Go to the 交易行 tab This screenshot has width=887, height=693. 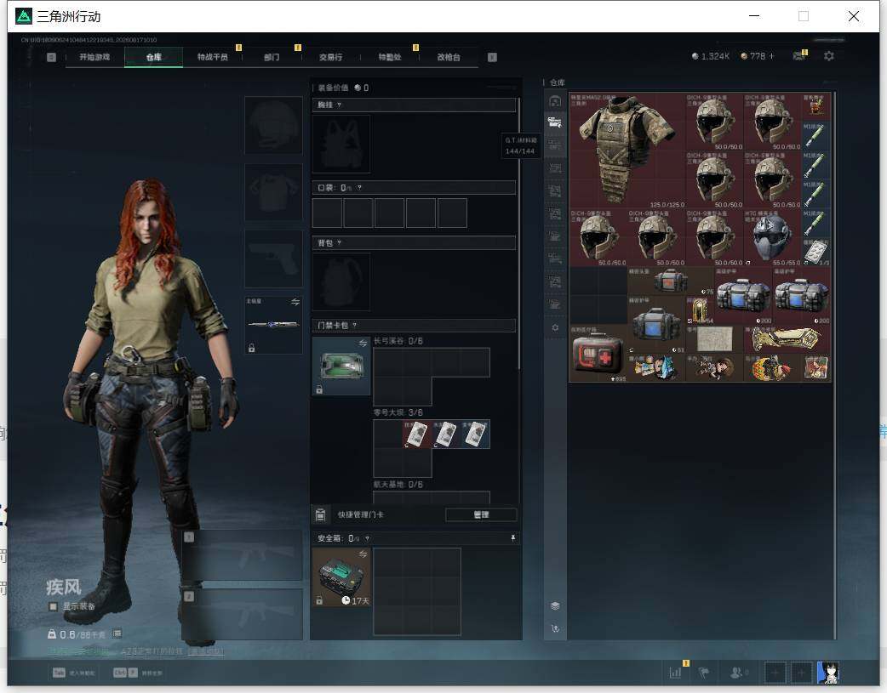pyautogui.click(x=330, y=57)
